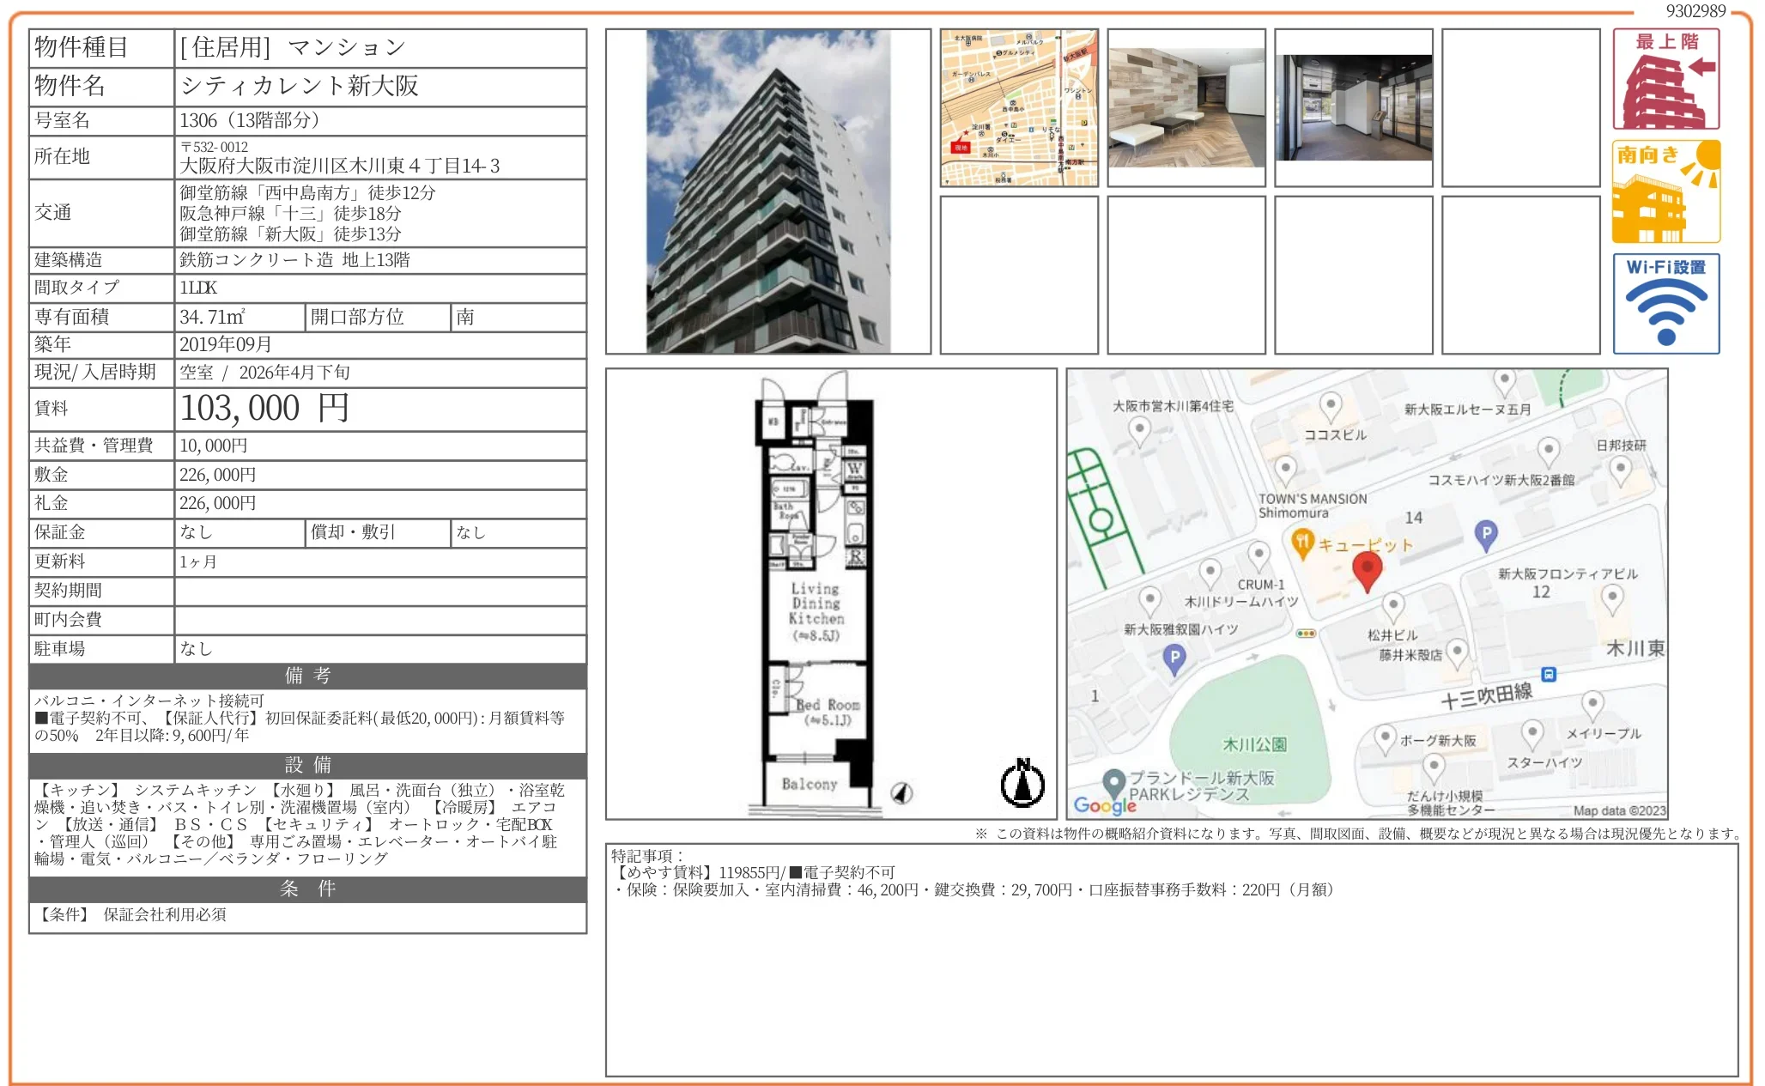Click the 備考 section header

click(x=307, y=676)
